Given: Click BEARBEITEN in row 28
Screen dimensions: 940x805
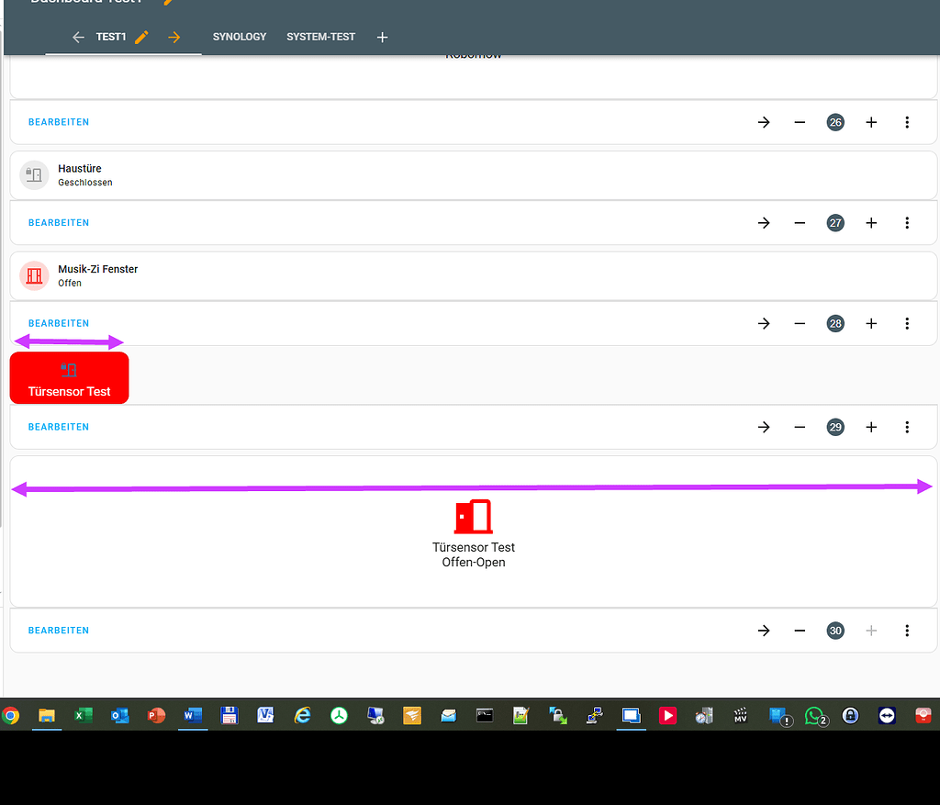Looking at the screenshot, I should click(58, 323).
